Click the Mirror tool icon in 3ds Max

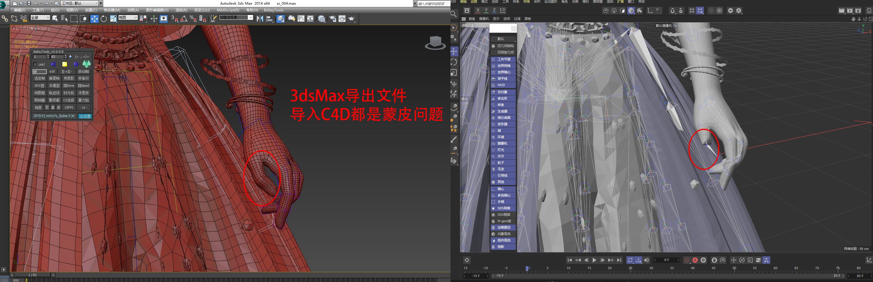pos(260,19)
